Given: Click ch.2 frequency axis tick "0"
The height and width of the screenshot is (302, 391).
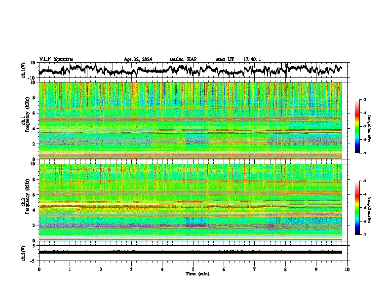Looking at the screenshot, I should click(x=34, y=241).
